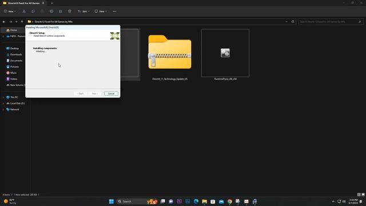
Task: Go back using the back arrow
Action: pyautogui.click(x=4, y=22)
